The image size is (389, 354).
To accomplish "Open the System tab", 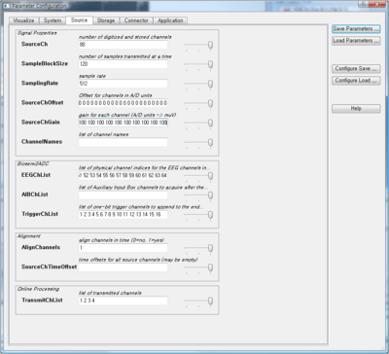I will coord(53,20).
